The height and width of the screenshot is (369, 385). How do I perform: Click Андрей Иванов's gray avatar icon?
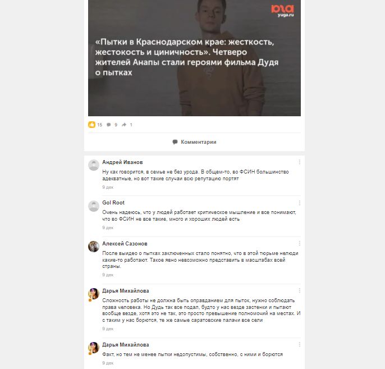(94, 165)
